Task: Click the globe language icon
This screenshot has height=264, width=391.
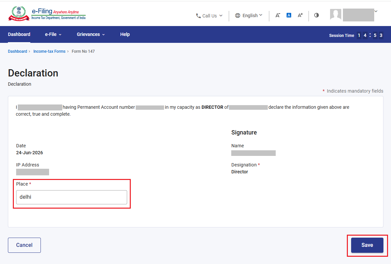Action: 237,15
